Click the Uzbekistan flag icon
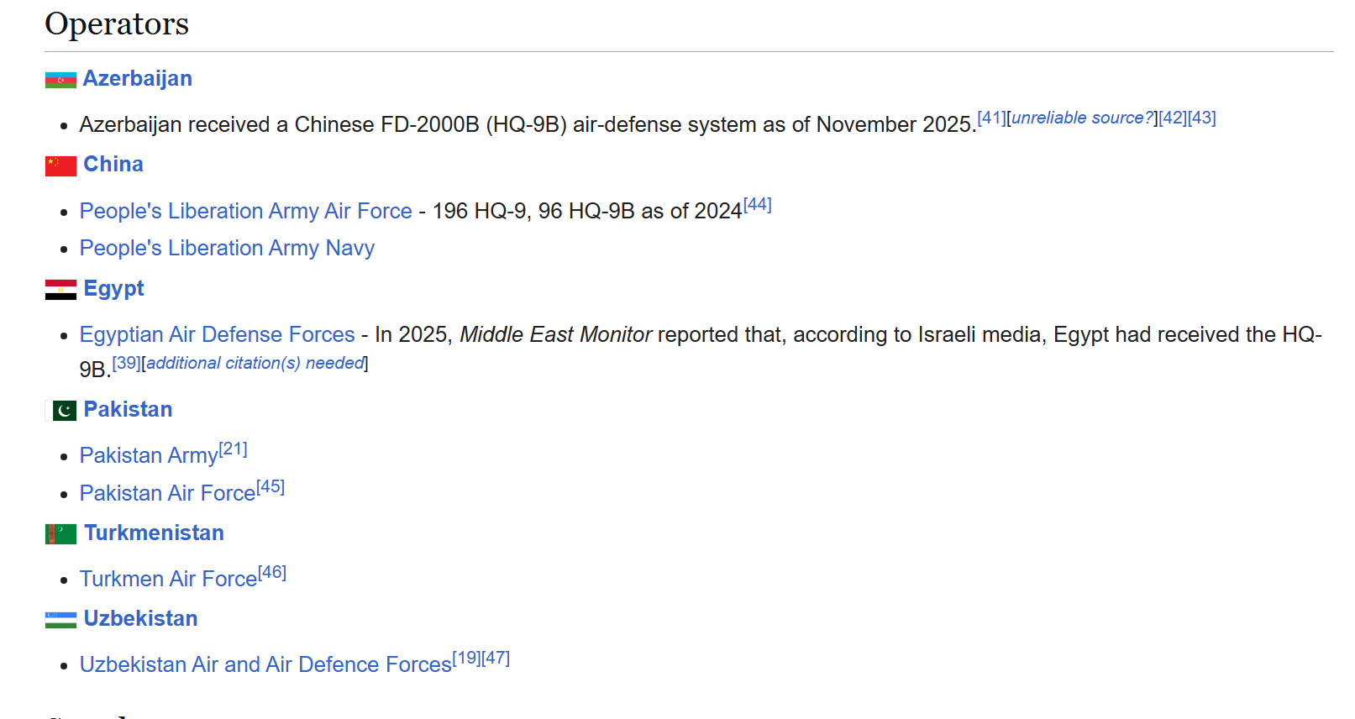 tap(60, 620)
